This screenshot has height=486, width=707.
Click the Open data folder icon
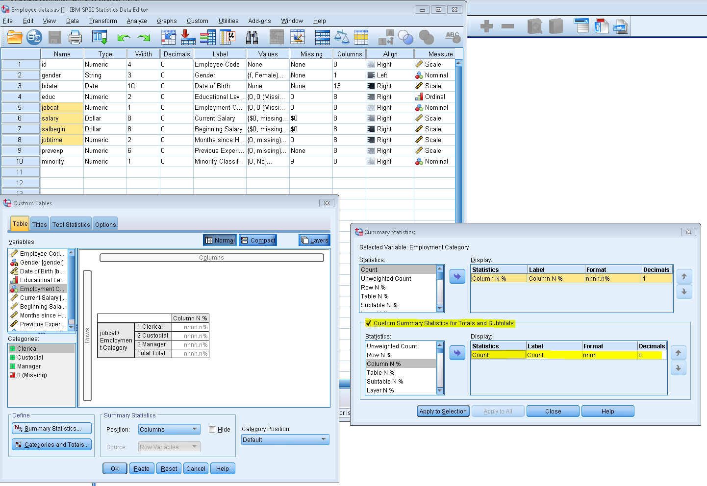tap(15, 37)
